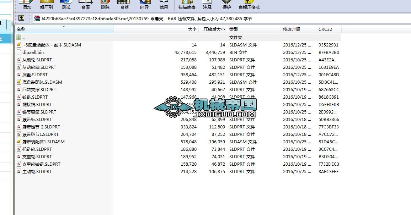Viewport: 411px width, 215px height.
Task: Click the 查看 (View) toolbar button
Action: (85, 5)
